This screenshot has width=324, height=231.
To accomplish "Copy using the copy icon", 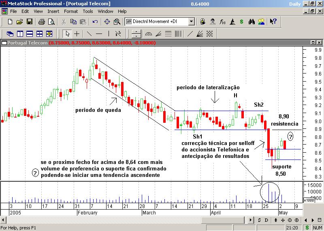I will tap(73, 22).
